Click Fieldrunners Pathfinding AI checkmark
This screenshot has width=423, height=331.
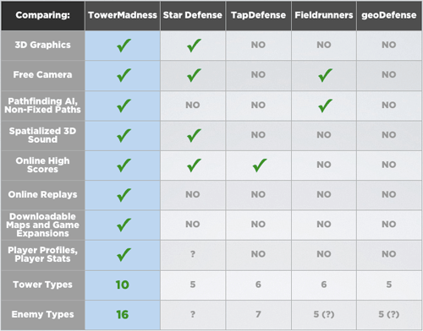point(325,106)
